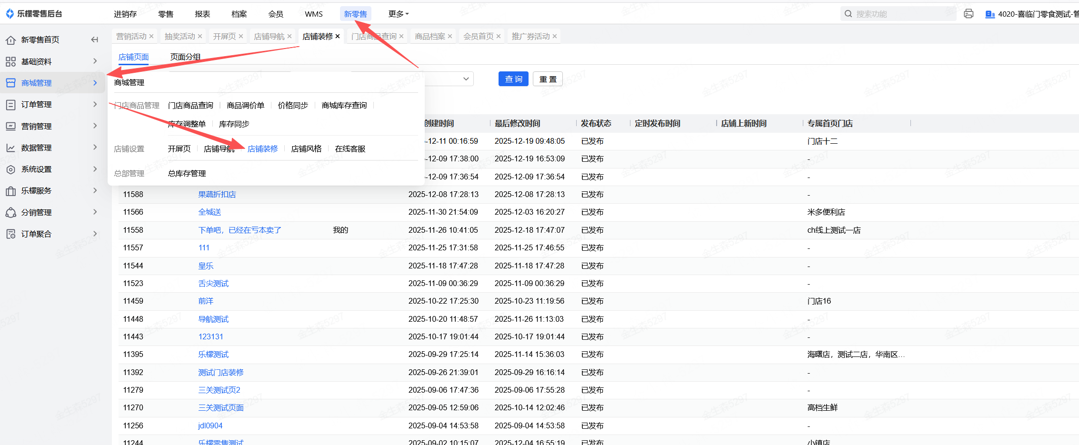Click the 系统设置 gear icon
Viewport: 1079px width, 445px height.
tap(10, 169)
